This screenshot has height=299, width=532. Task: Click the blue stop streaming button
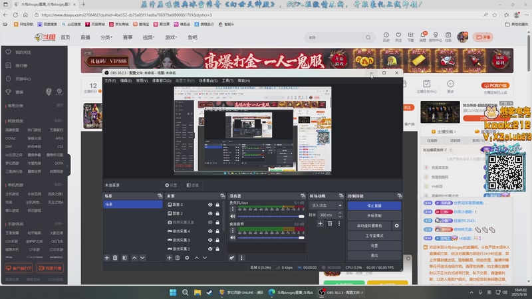coord(374,206)
